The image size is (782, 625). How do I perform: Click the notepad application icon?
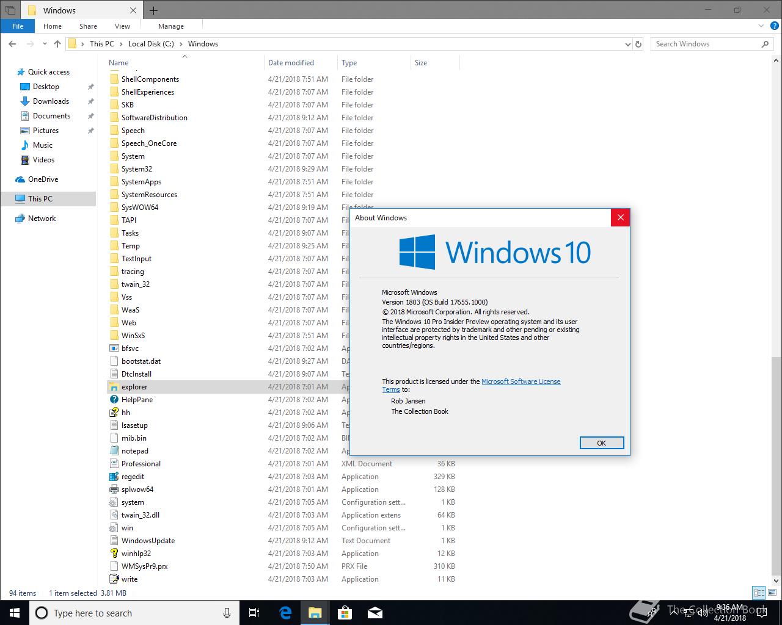pyautogui.click(x=114, y=451)
